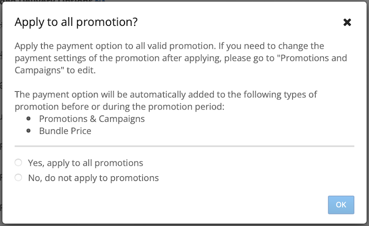Click the 'The payment option will be automatically' paragraph

tap(166, 100)
